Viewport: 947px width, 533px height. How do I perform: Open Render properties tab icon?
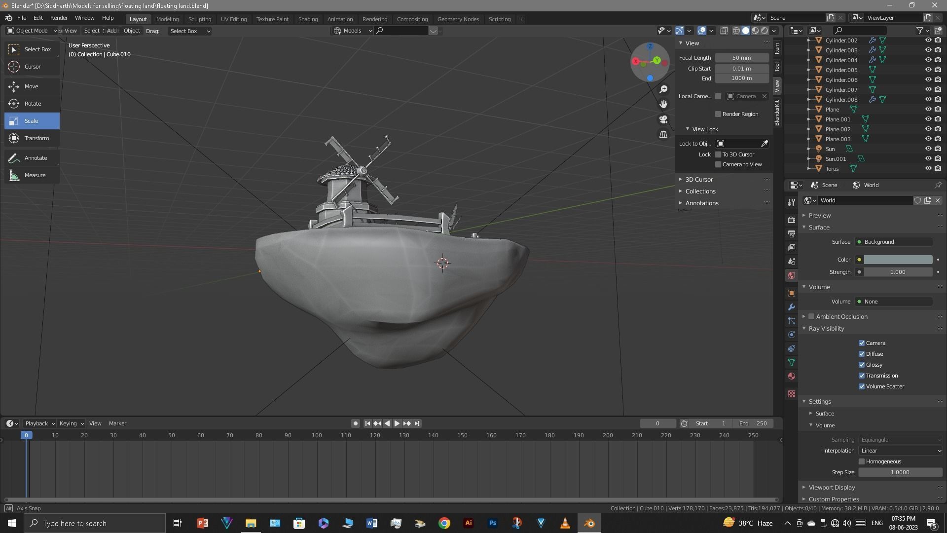coord(792,220)
